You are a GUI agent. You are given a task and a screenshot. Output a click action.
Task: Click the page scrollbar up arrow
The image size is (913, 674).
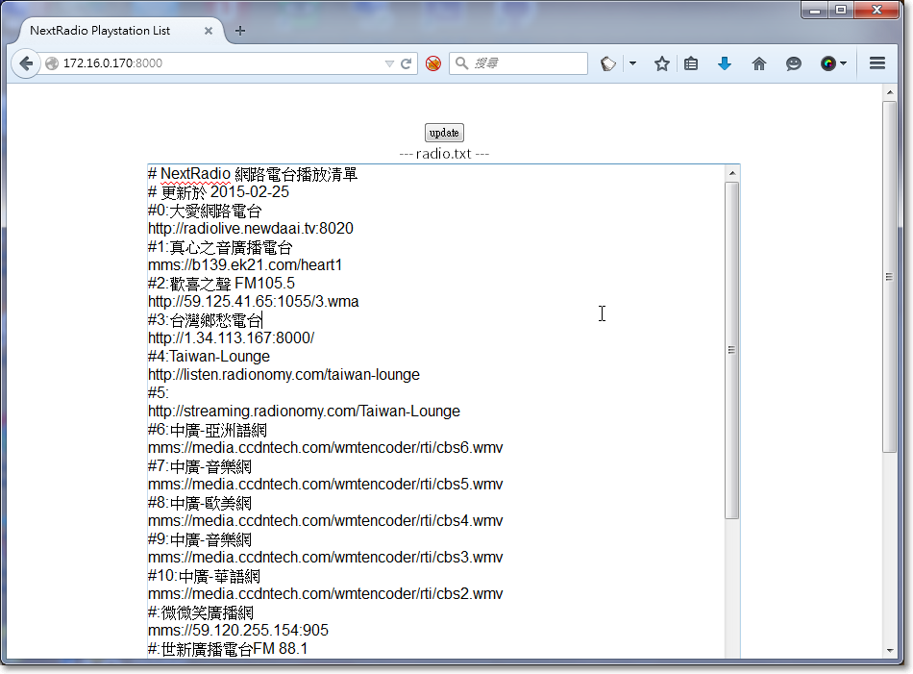click(x=889, y=92)
